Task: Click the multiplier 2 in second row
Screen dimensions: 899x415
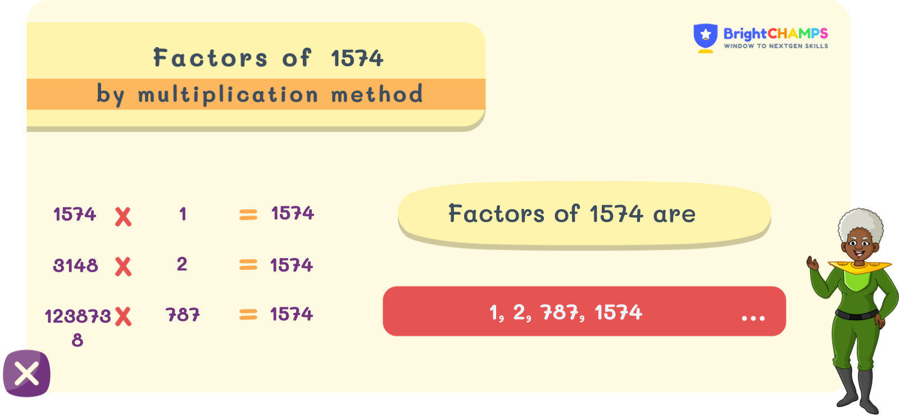Action: tap(181, 264)
